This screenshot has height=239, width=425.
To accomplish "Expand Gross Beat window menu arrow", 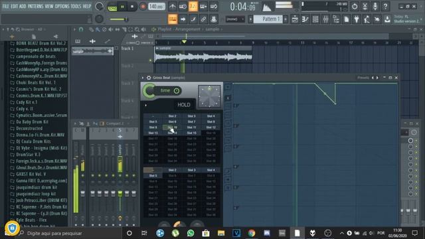I will point(143,78).
